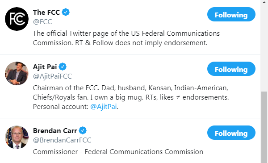
Task: Click the verified badge next to Ajit Pai
Action: (x=63, y=67)
